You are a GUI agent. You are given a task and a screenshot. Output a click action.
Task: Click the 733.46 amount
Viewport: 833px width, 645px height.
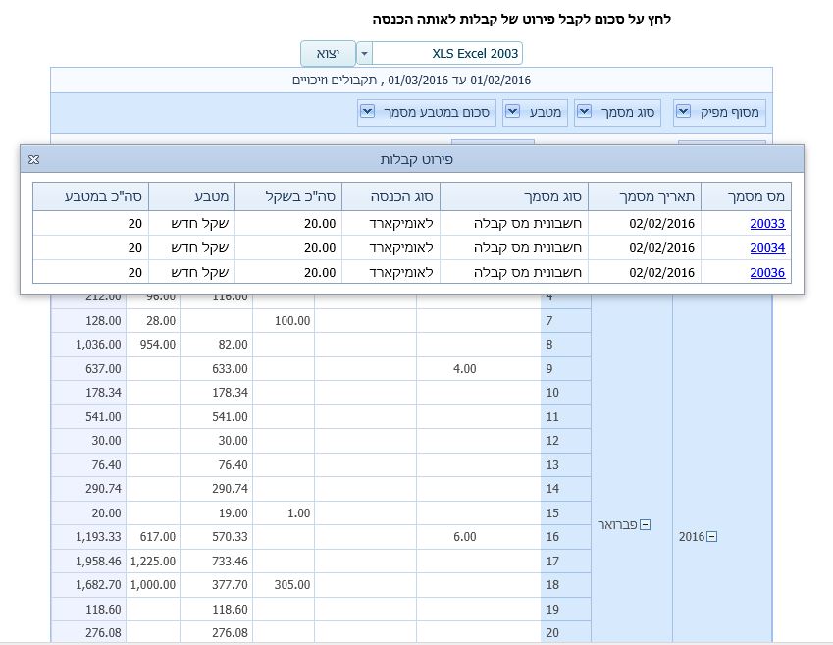(x=230, y=561)
